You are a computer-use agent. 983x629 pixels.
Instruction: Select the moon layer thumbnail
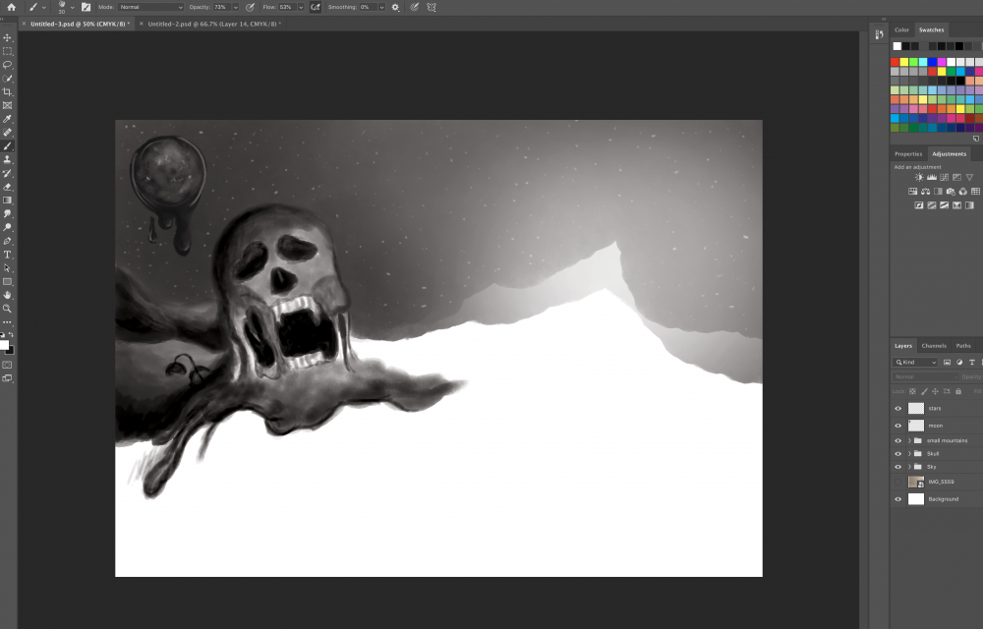916,426
